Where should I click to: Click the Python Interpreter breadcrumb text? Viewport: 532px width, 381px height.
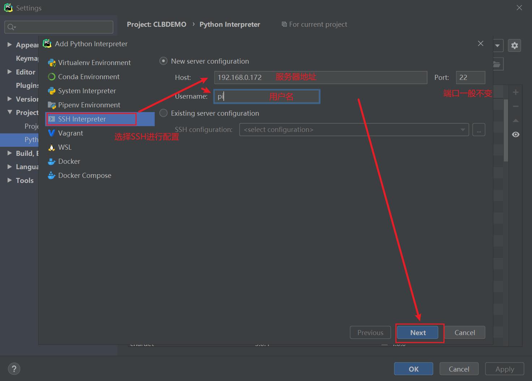point(230,24)
